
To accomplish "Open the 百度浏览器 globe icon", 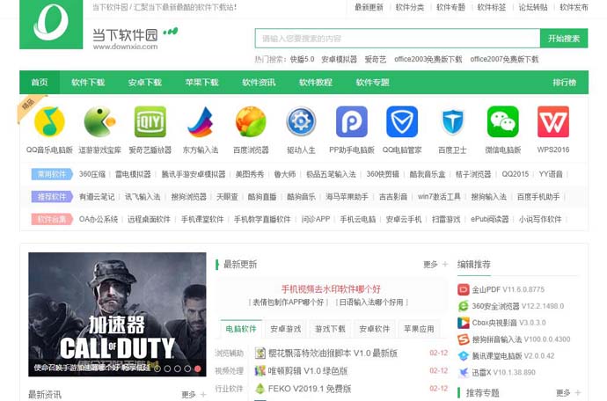I will coord(251,121).
